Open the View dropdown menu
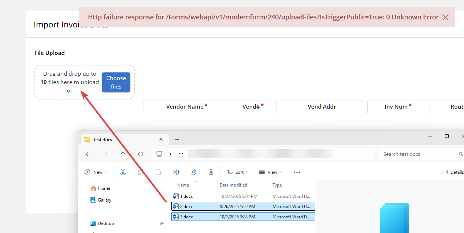This screenshot has height=233, width=464. pyautogui.click(x=270, y=172)
